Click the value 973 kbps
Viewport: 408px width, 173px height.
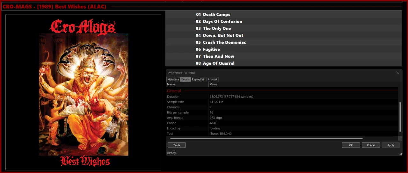click(216, 118)
